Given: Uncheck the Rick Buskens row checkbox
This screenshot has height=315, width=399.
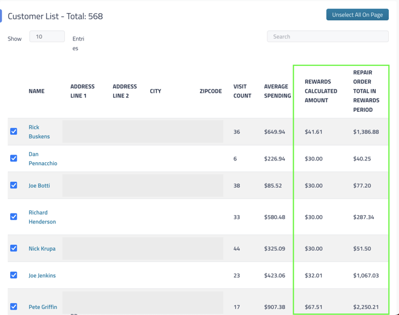Looking at the screenshot, I should [14, 131].
